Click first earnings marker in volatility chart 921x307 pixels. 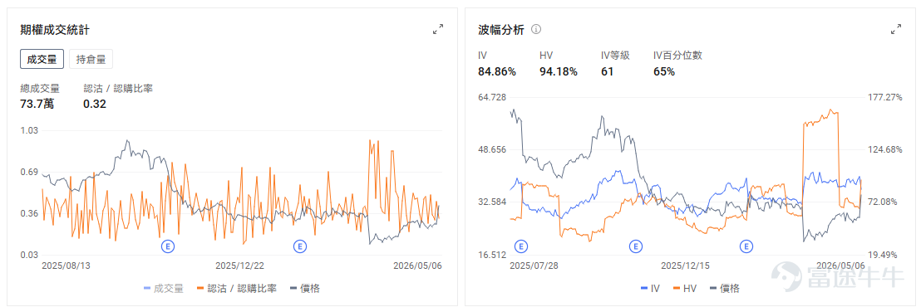tap(520, 246)
